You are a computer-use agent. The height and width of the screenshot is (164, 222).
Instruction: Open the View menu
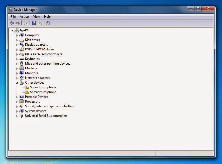point(36,16)
